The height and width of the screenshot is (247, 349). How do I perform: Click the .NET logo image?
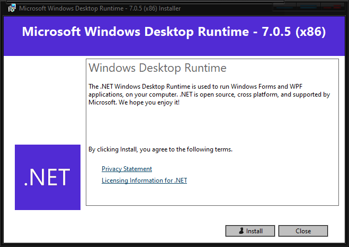(48, 177)
